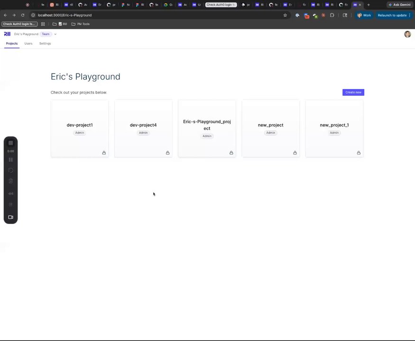Open the new_project project card
The height and width of the screenshot is (341, 415).
pyautogui.click(x=270, y=128)
